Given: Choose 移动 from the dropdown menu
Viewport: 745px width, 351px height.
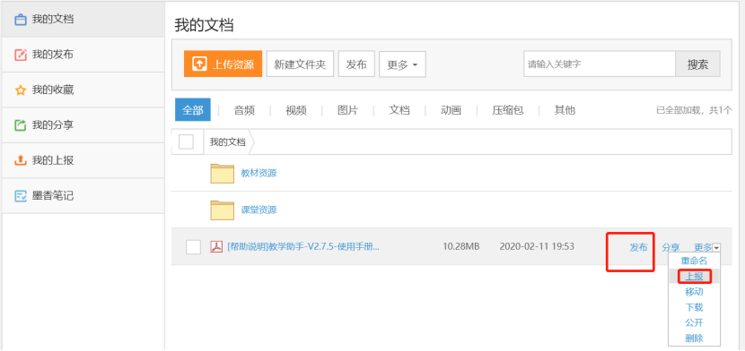Looking at the screenshot, I should (x=694, y=292).
